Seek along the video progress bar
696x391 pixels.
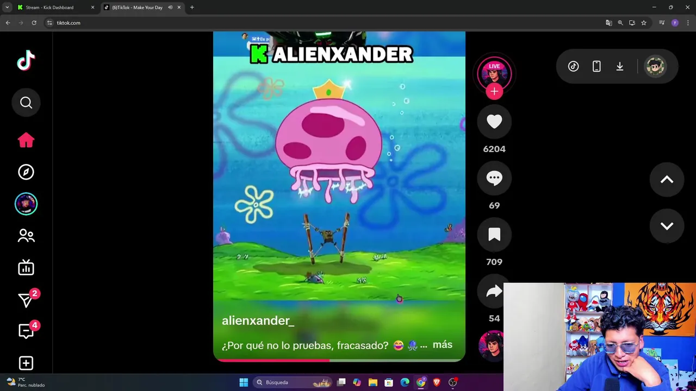tap(339, 360)
